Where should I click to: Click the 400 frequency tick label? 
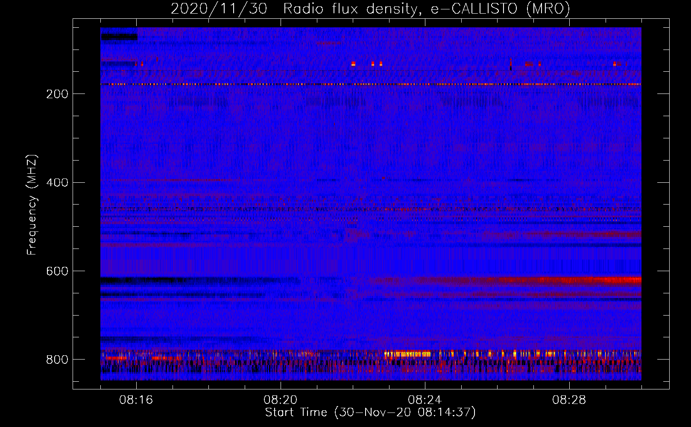(57, 183)
